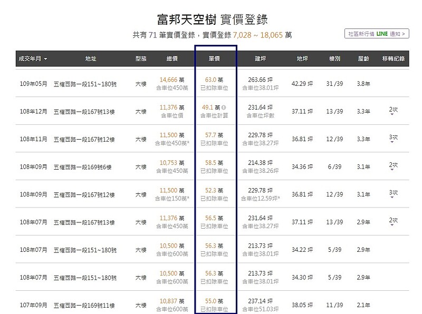Click the 移轉紀錄 column header
The width and height of the screenshot is (422, 314).
point(394,58)
